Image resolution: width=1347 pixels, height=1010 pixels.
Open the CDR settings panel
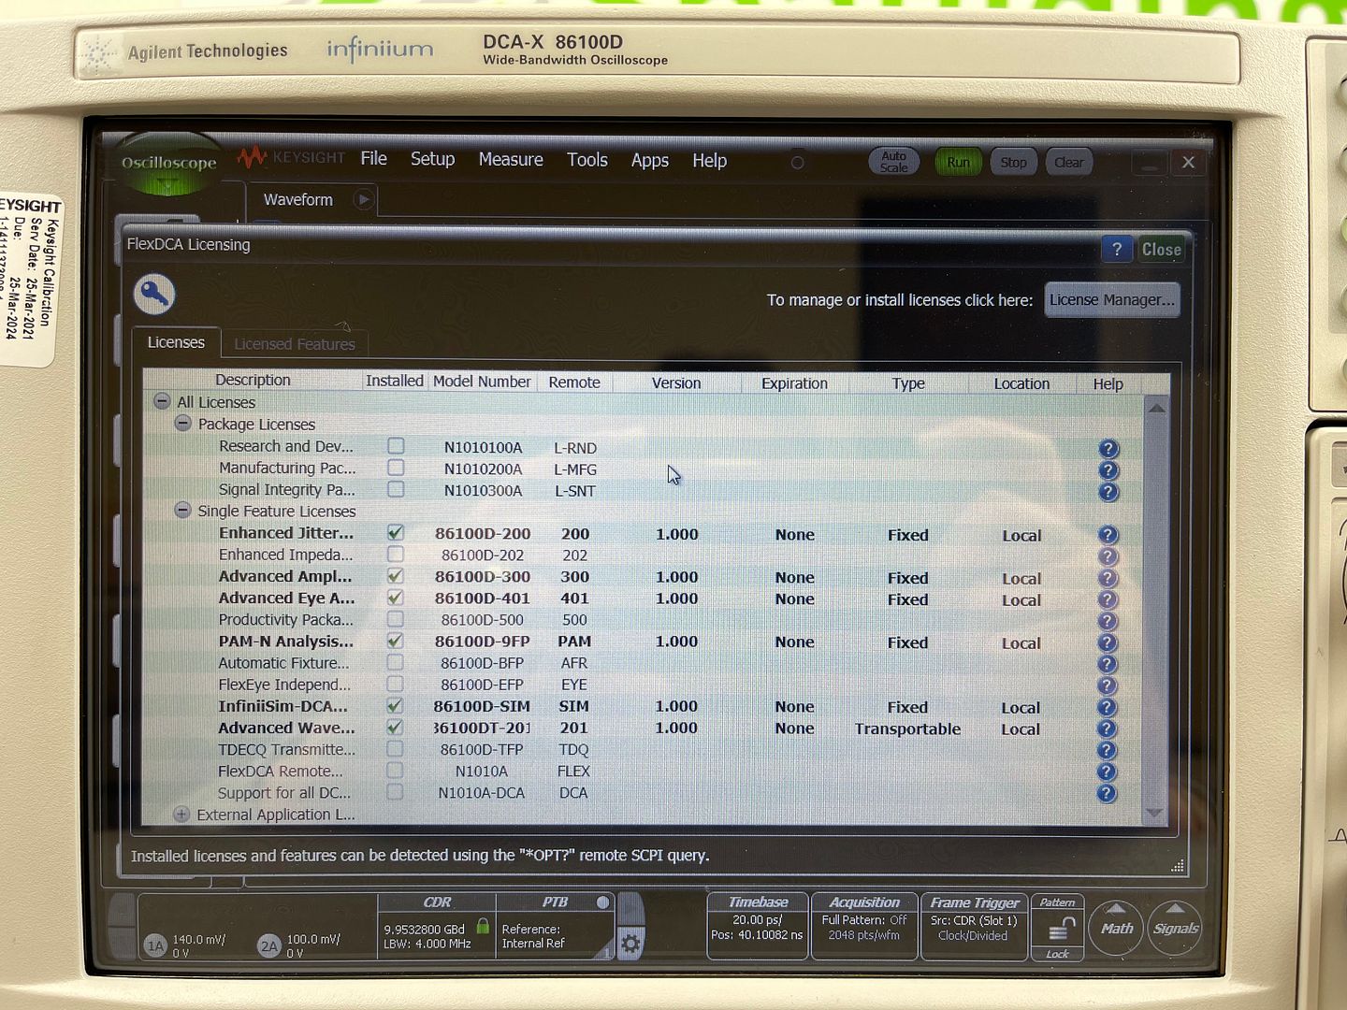pyautogui.click(x=437, y=926)
